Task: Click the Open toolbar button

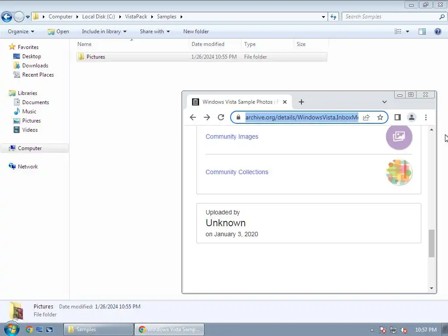Action: pos(58,31)
